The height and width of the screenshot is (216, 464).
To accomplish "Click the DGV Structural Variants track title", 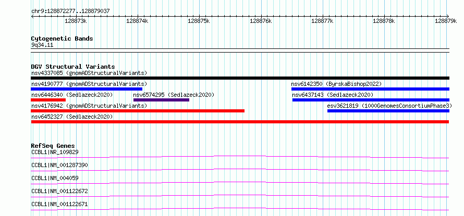I will click(73, 67).
